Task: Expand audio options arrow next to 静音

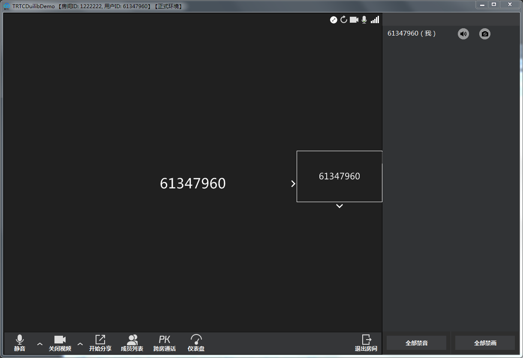Action: coord(40,344)
